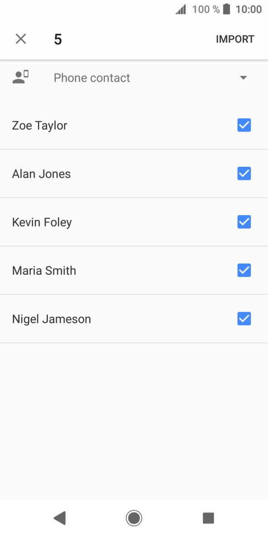Screen dimensions: 268x536
Task: Uncheck the Alan Jones checkbox
Action: coord(244,174)
